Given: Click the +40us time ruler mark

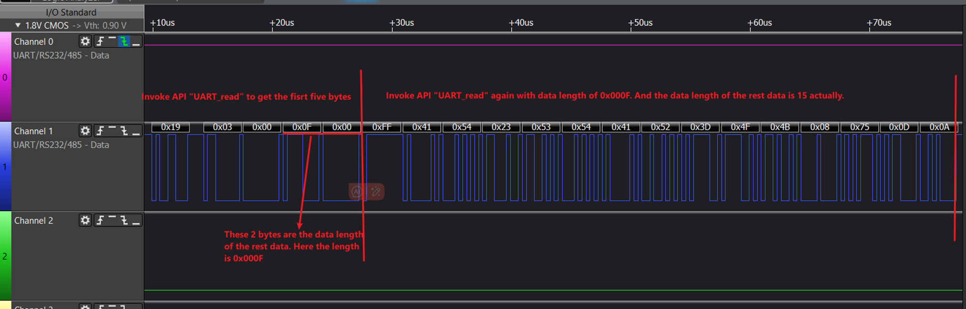Looking at the screenshot, I should pyautogui.click(x=521, y=22).
